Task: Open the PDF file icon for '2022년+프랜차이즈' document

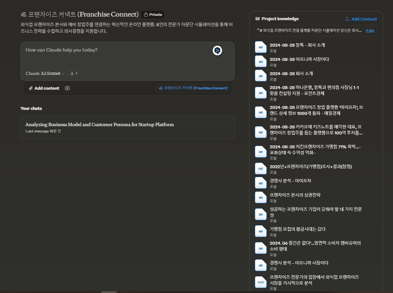Action: [x=261, y=169]
